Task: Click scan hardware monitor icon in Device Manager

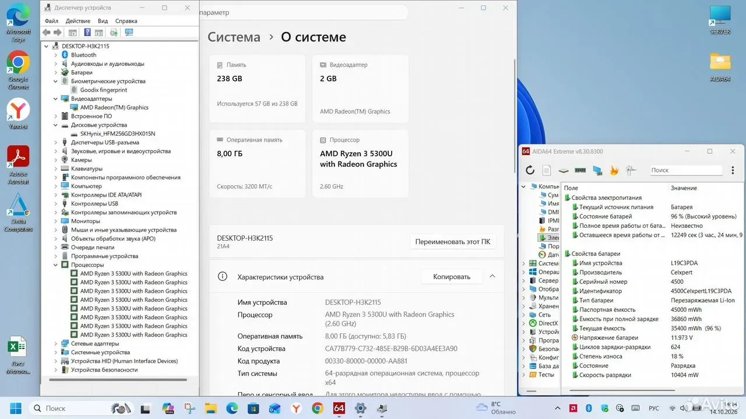Action: (129, 33)
